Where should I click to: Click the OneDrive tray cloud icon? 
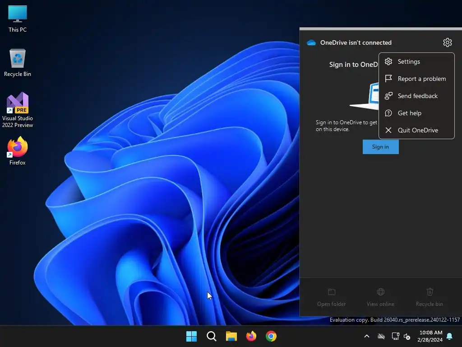pyautogui.click(x=381, y=336)
